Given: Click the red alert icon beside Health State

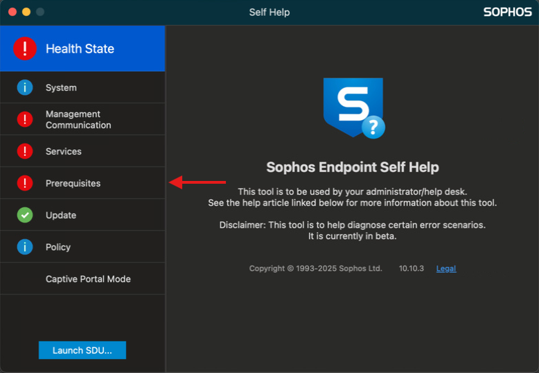Looking at the screenshot, I should coord(25,49).
